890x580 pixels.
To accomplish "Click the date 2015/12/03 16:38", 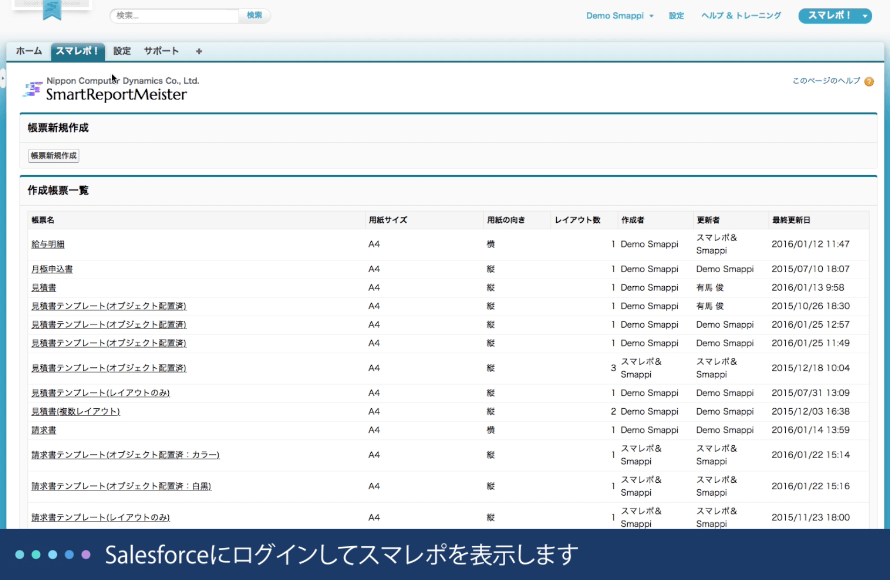I will tap(810, 411).
